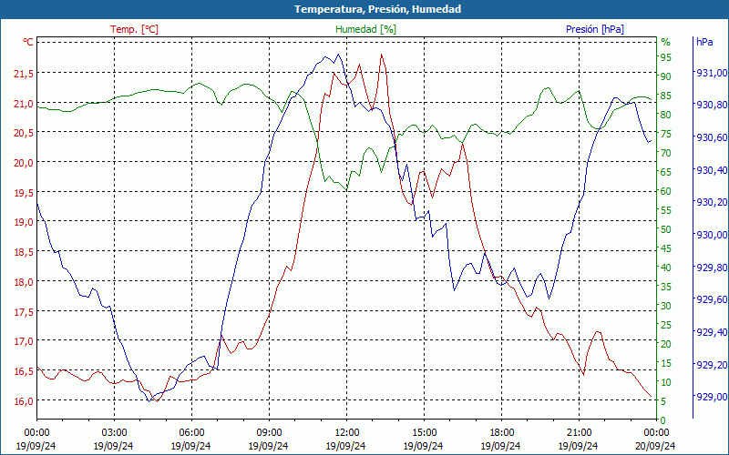Image resolution: width=729 pixels, height=455 pixels.
Task: Click the 21:00 time axis label
Action: pyautogui.click(x=579, y=433)
